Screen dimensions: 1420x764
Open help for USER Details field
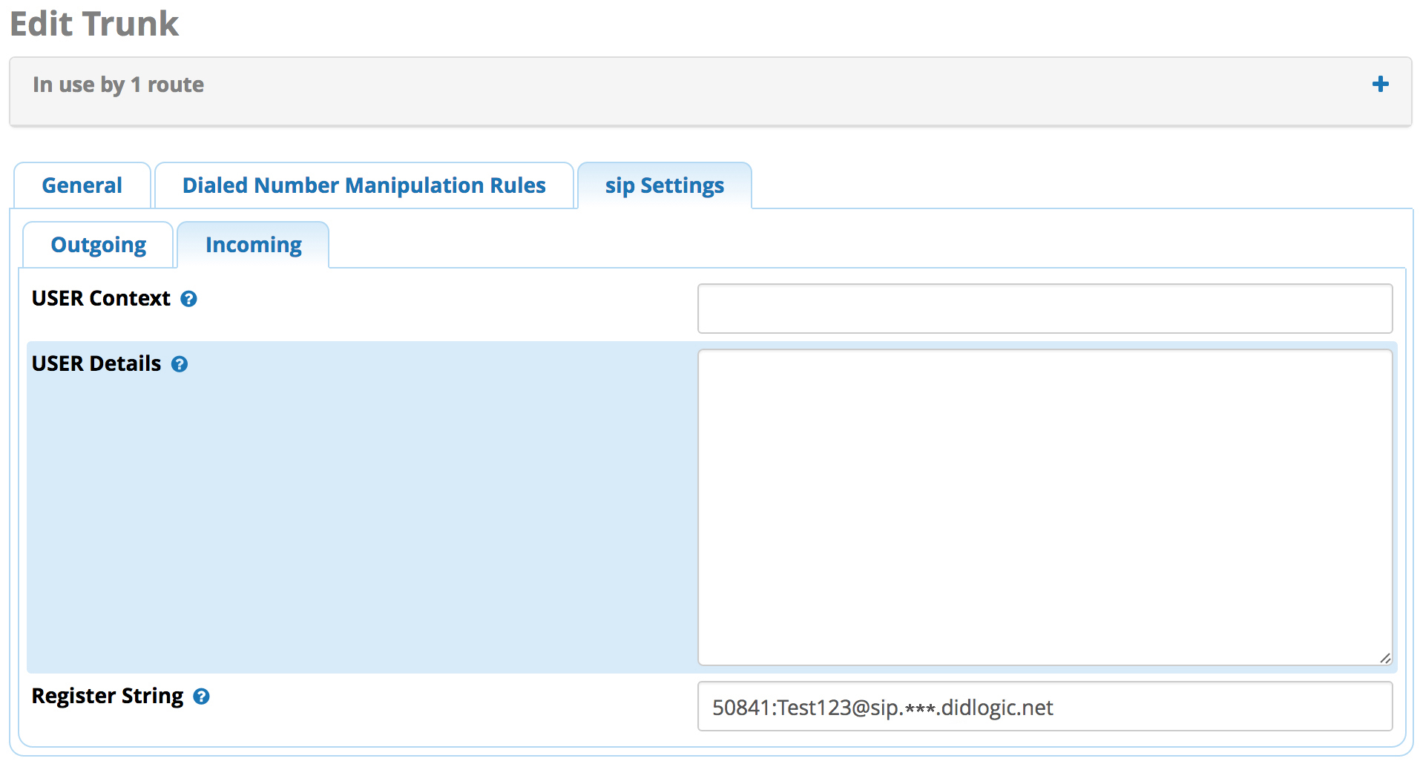pyautogui.click(x=179, y=364)
